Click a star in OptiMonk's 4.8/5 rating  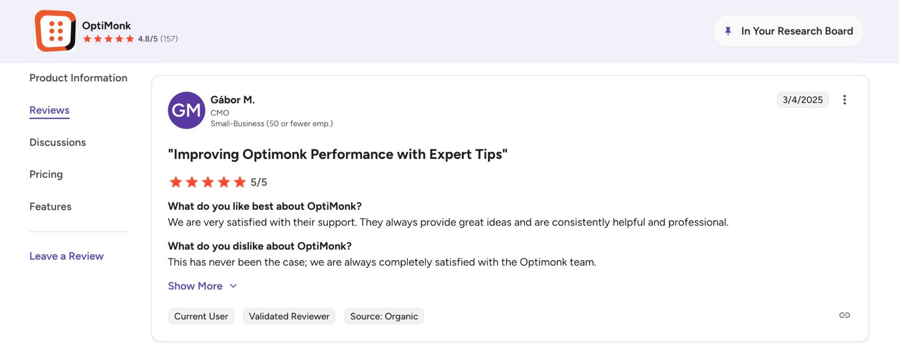[x=108, y=39]
